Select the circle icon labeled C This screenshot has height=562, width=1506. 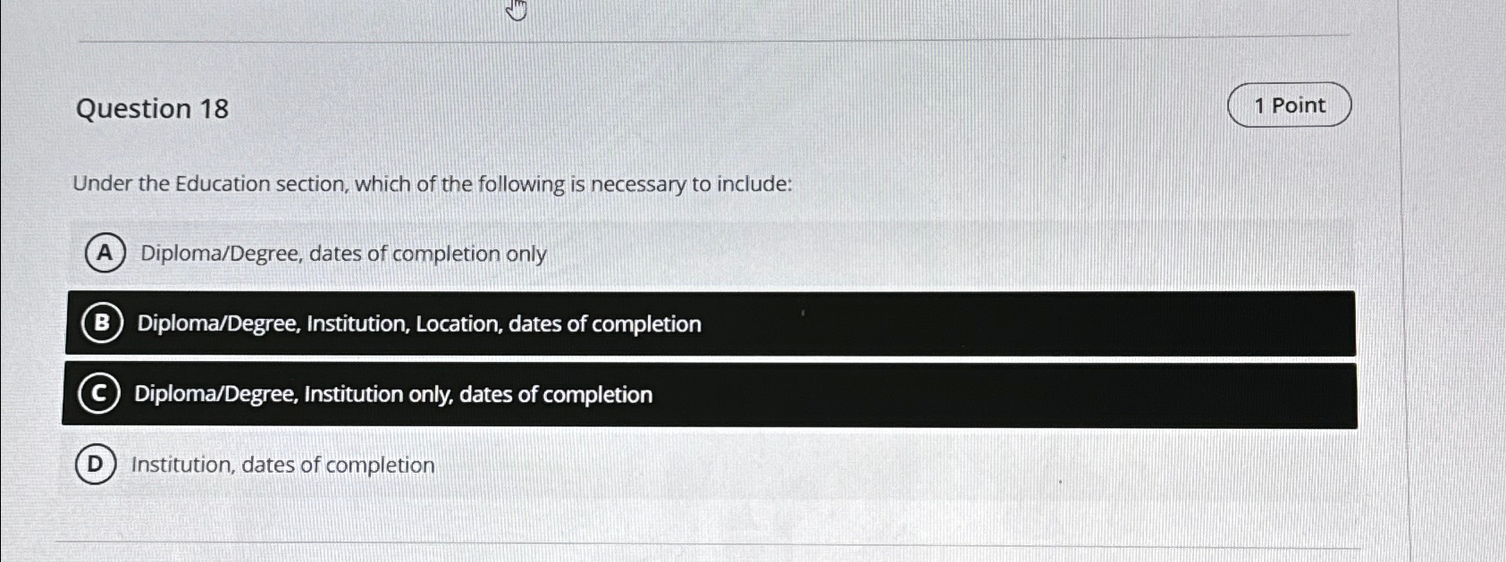coord(99,393)
